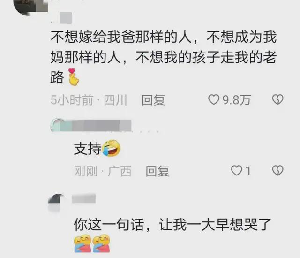Open the avatar of the 支持 commenter
This screenshot has width=300, height=258.
point(57,125)
